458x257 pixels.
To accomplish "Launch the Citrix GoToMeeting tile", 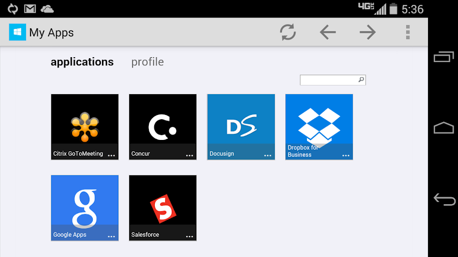I will pos(85,127).
